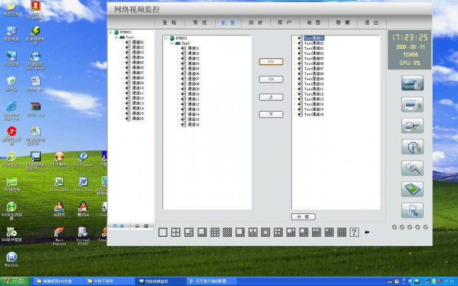Open Maxthon browser desktop shortcut
458x286 pixels.
[x=11, y=260]
